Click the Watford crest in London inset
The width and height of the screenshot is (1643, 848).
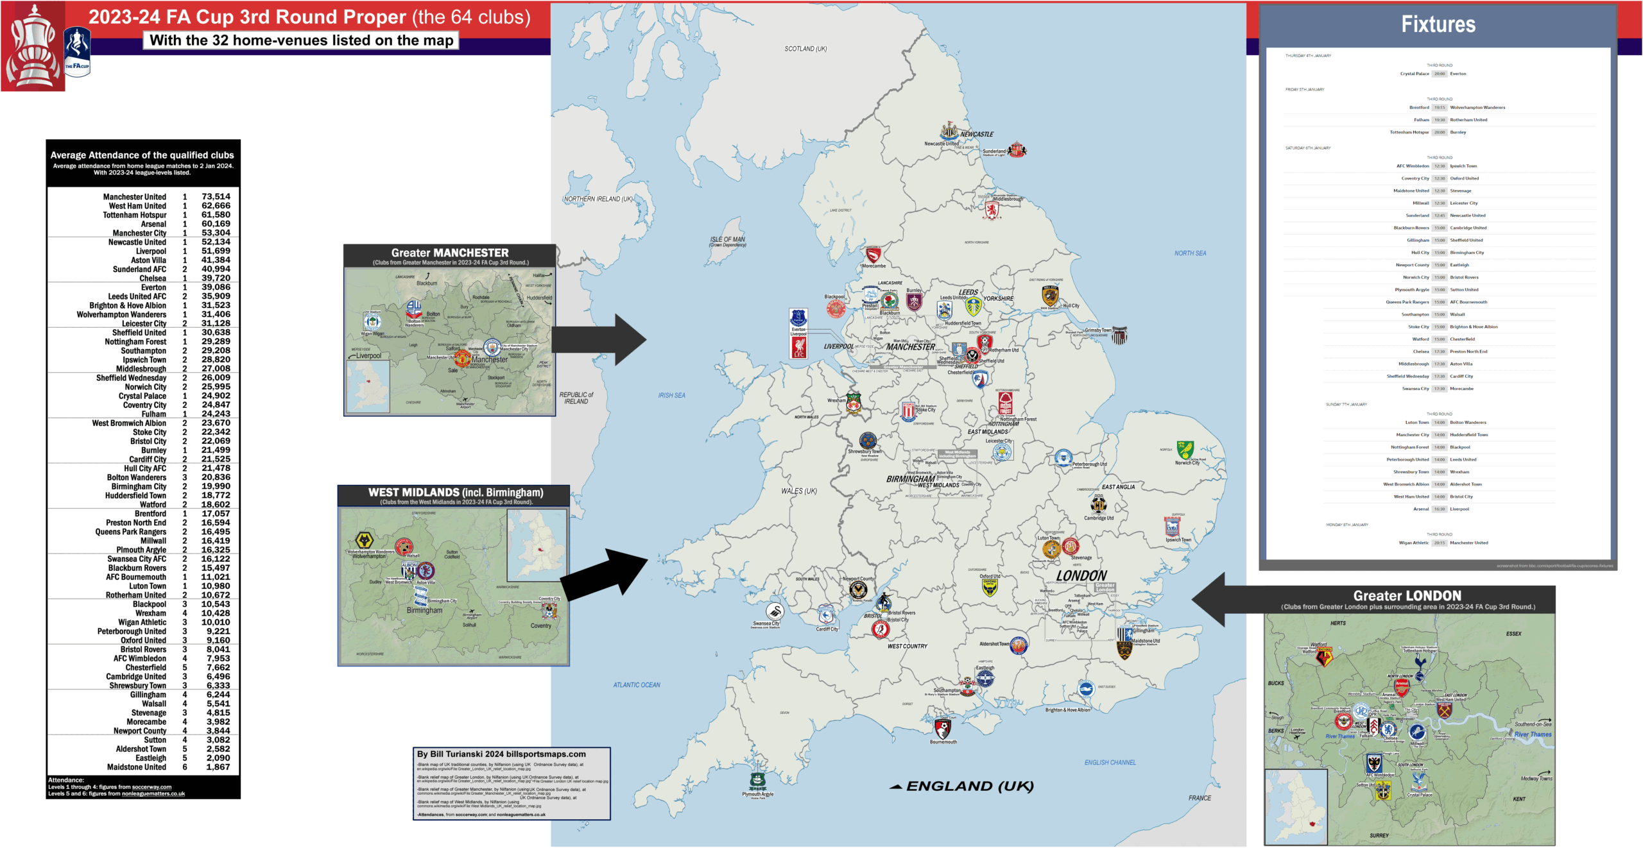click(1323, 656)
